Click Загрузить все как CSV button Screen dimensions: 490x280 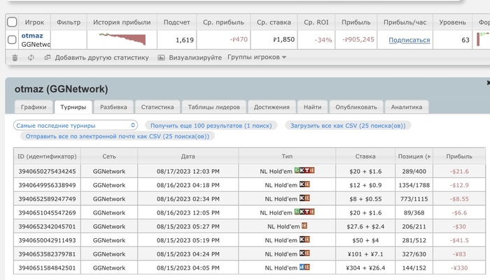[348, 126]
